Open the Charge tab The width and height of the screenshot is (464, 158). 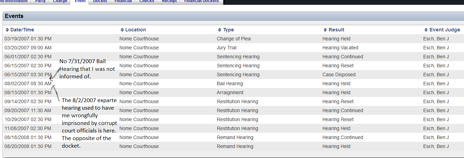60,1
